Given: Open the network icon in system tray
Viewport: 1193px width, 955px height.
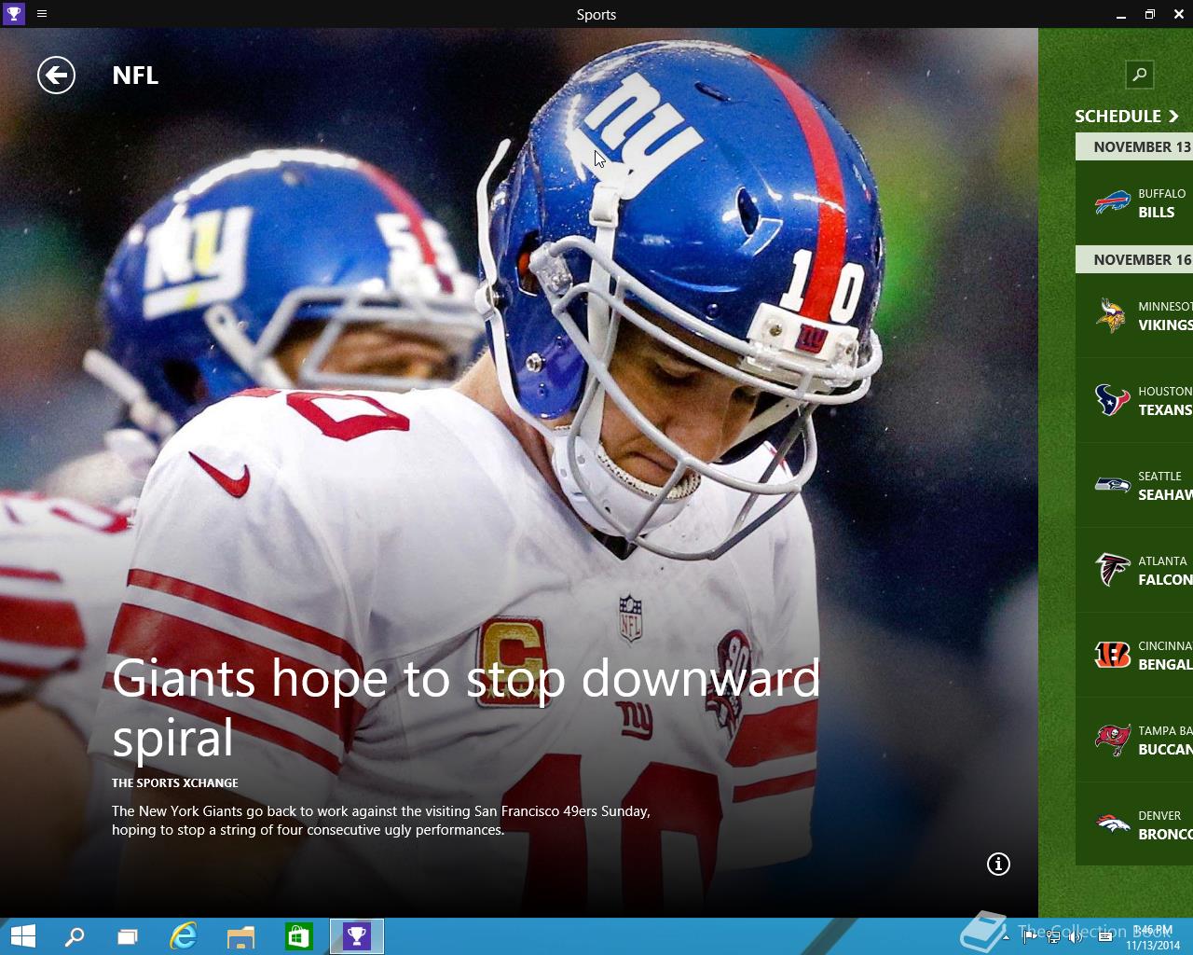Looking at the screenshot, I should (x=1053, y=936).
